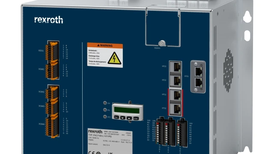Click the lower port of the gray XFE1 module
Screen dimensions: 274x154
(199, 82)
